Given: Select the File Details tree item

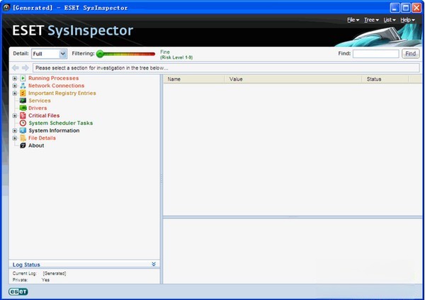Looking at the screenshot, I should tap(42, 138).
